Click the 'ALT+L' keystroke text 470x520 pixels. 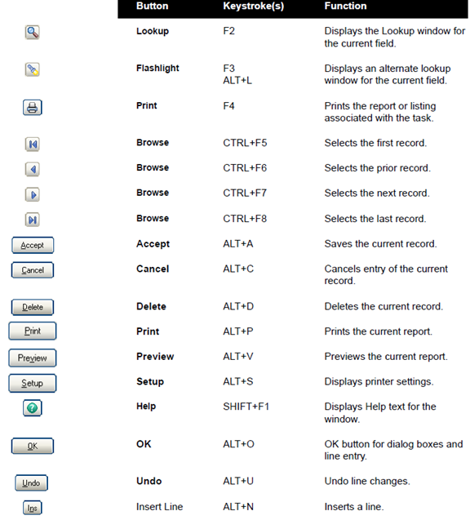(237, 81)
